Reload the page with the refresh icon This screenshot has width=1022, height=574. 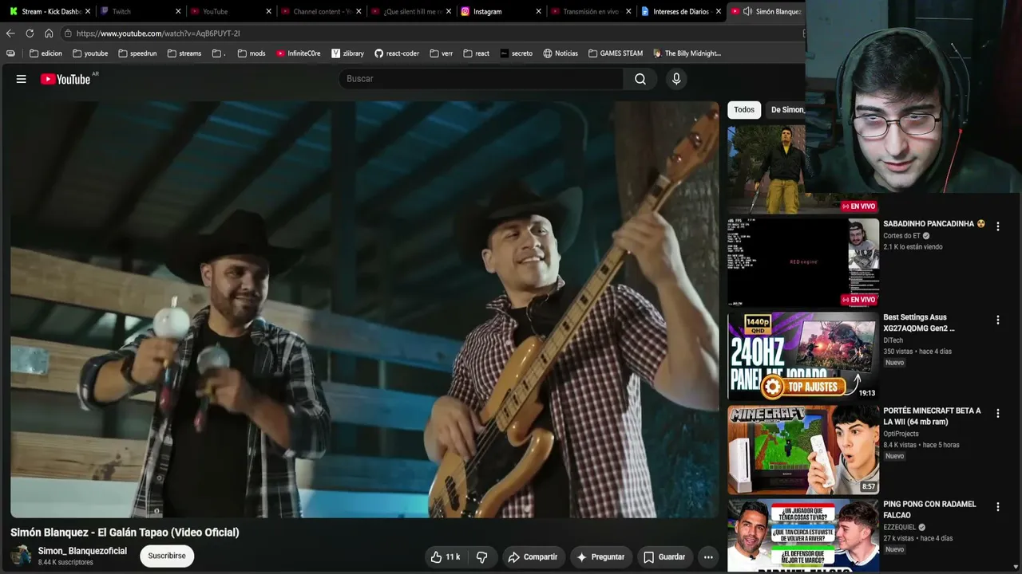pyautogui.click(x=30, y=33)
